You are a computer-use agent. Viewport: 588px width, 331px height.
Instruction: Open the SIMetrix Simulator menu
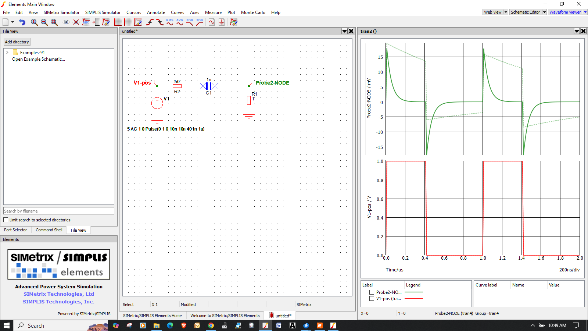61,13
